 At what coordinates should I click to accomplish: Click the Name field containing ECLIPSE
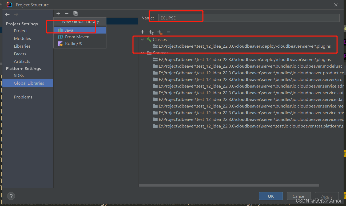click(x=249, y=18)
